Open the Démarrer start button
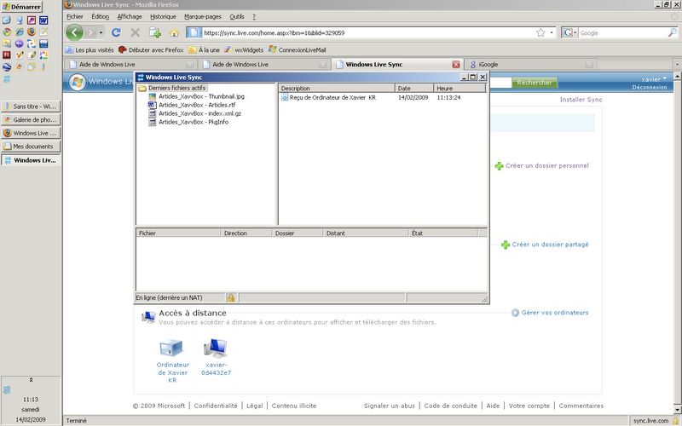 22,7
